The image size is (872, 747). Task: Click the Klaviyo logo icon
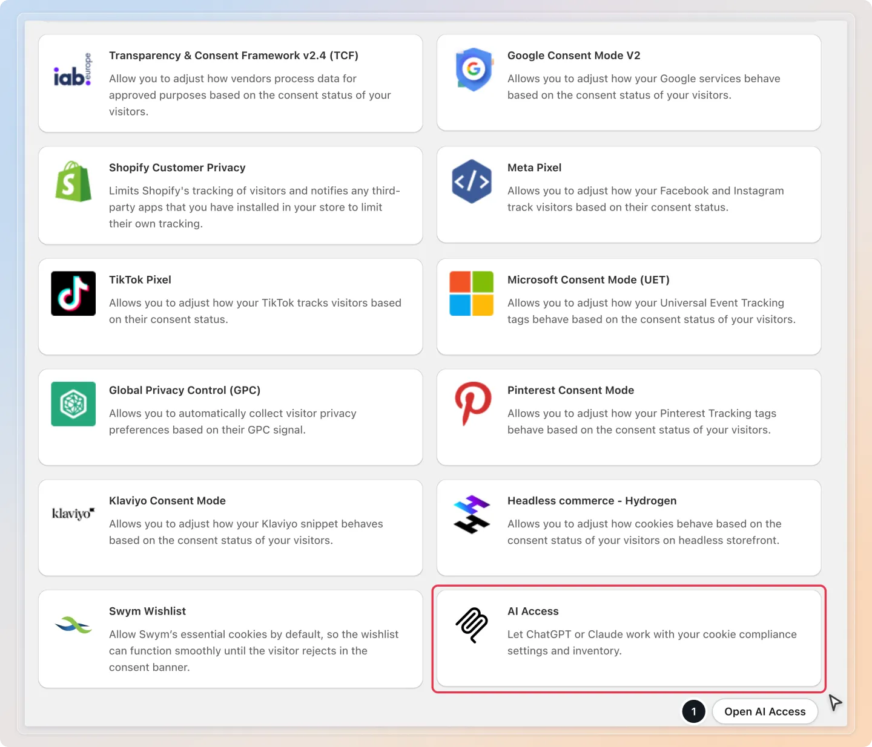coord(73,514)
